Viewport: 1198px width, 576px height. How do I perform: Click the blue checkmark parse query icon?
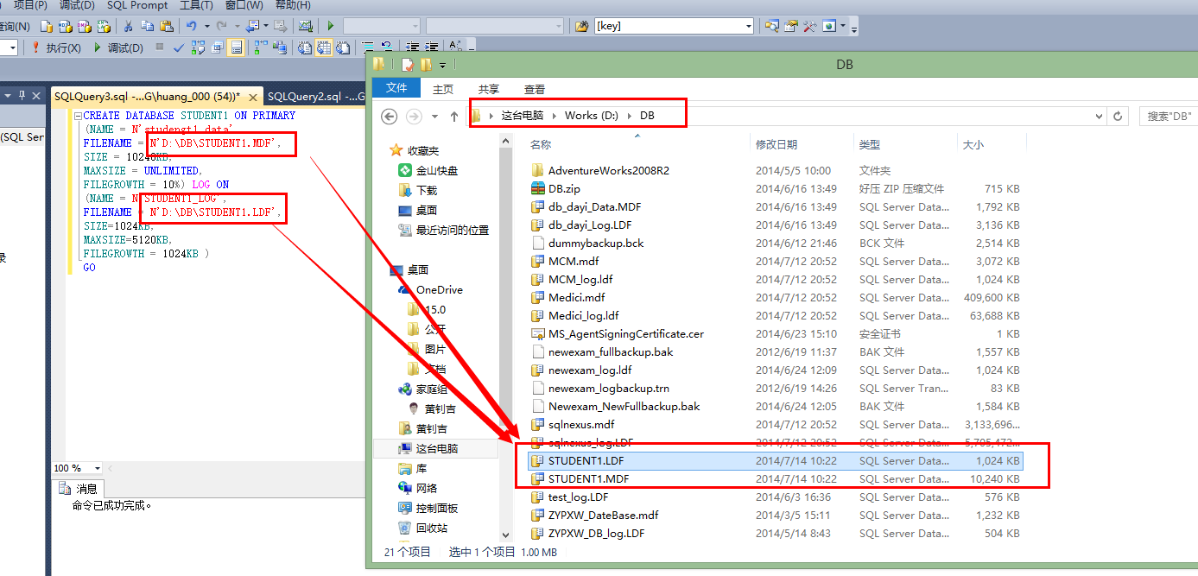pyautogui.click(x=179, y=47)
